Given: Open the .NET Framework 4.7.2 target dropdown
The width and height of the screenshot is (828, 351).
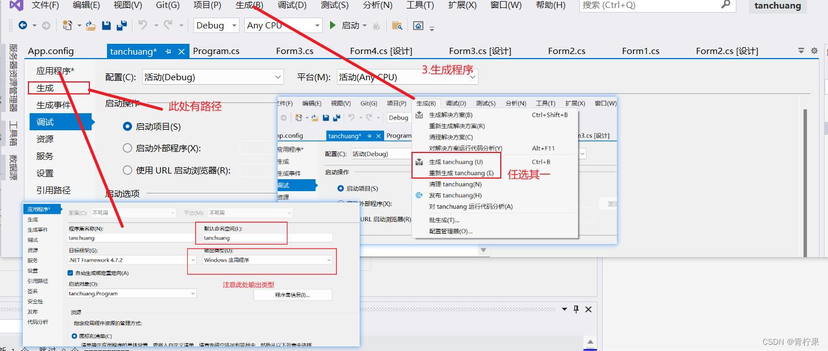Looking at the screenshot, I should [x=132, y=259].
